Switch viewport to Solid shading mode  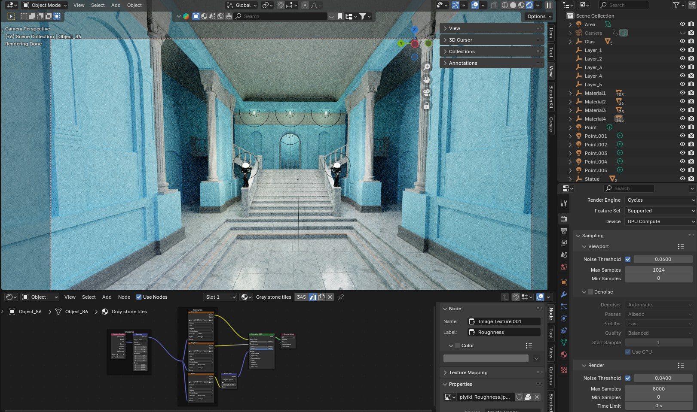click(x=513, y=5)
